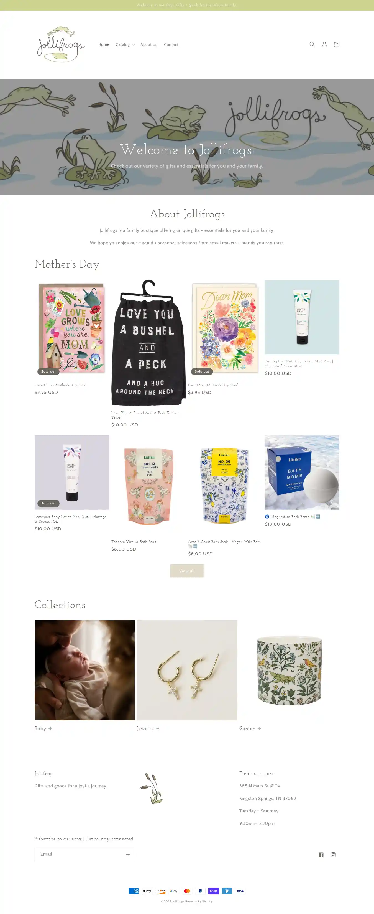The width and height of the screenshot is (374, 914).
Task: Click the View all button
Action: [x=187, y=571]
